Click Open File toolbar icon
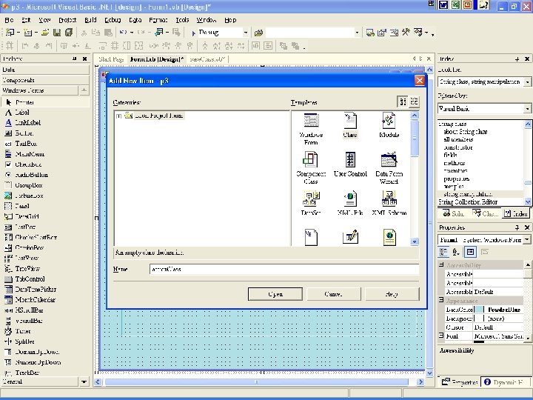 [45, 33]
